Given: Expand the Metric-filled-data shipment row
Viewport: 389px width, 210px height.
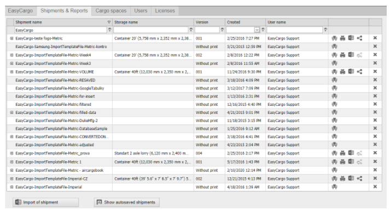Looking at the screenshot, I should (x=11, y=112).
